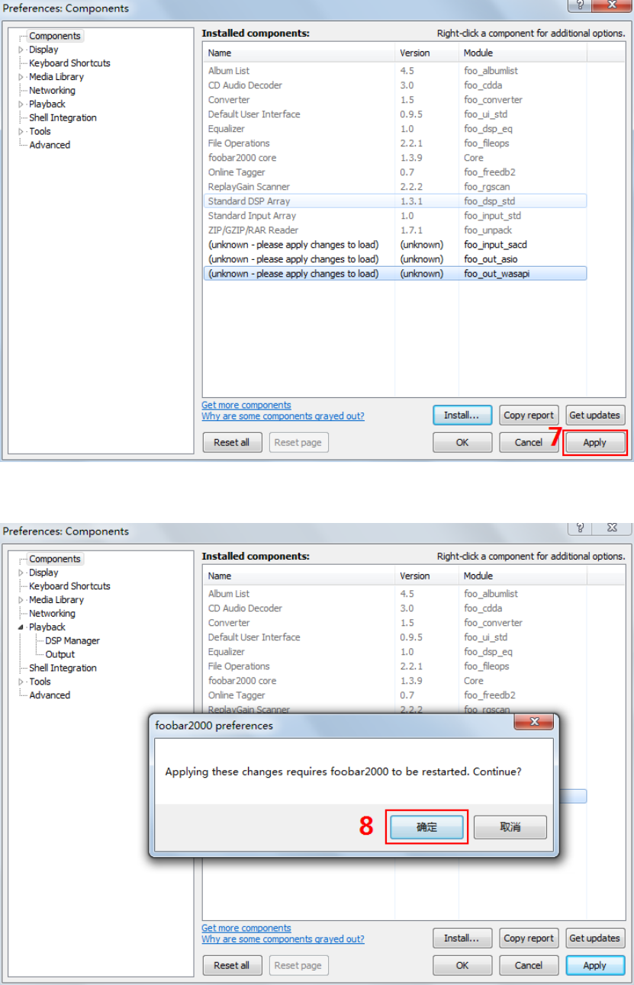
Task: Select Shell Integration behind the restart dialog
Action: [x=63, y=669]
